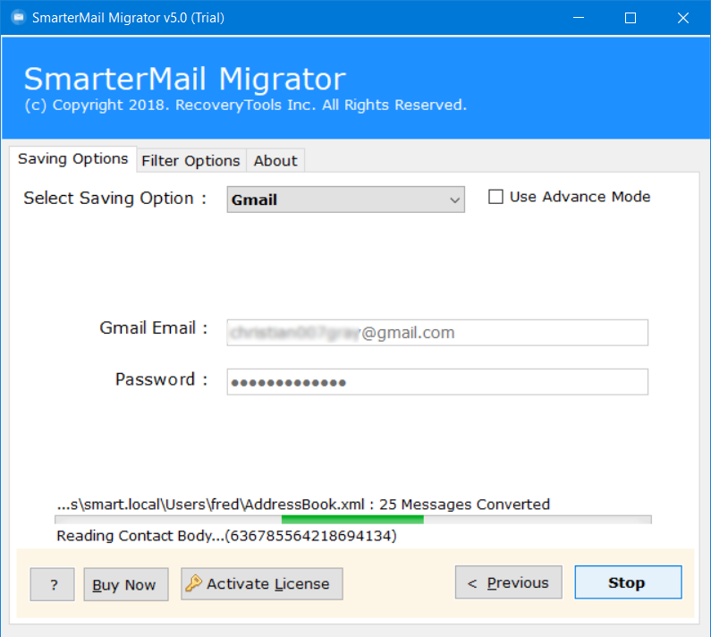711x637 pixels.
Task: Open the Select Saving Option dropdown showing Gmail
Action: coord(345,200)
